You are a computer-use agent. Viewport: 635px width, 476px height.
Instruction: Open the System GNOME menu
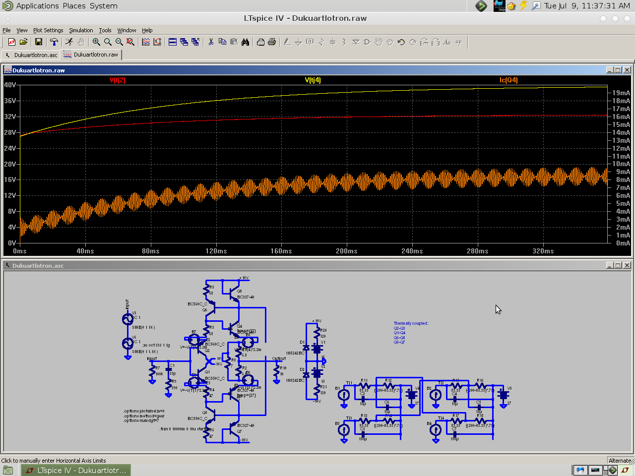(x=104, y=6)
